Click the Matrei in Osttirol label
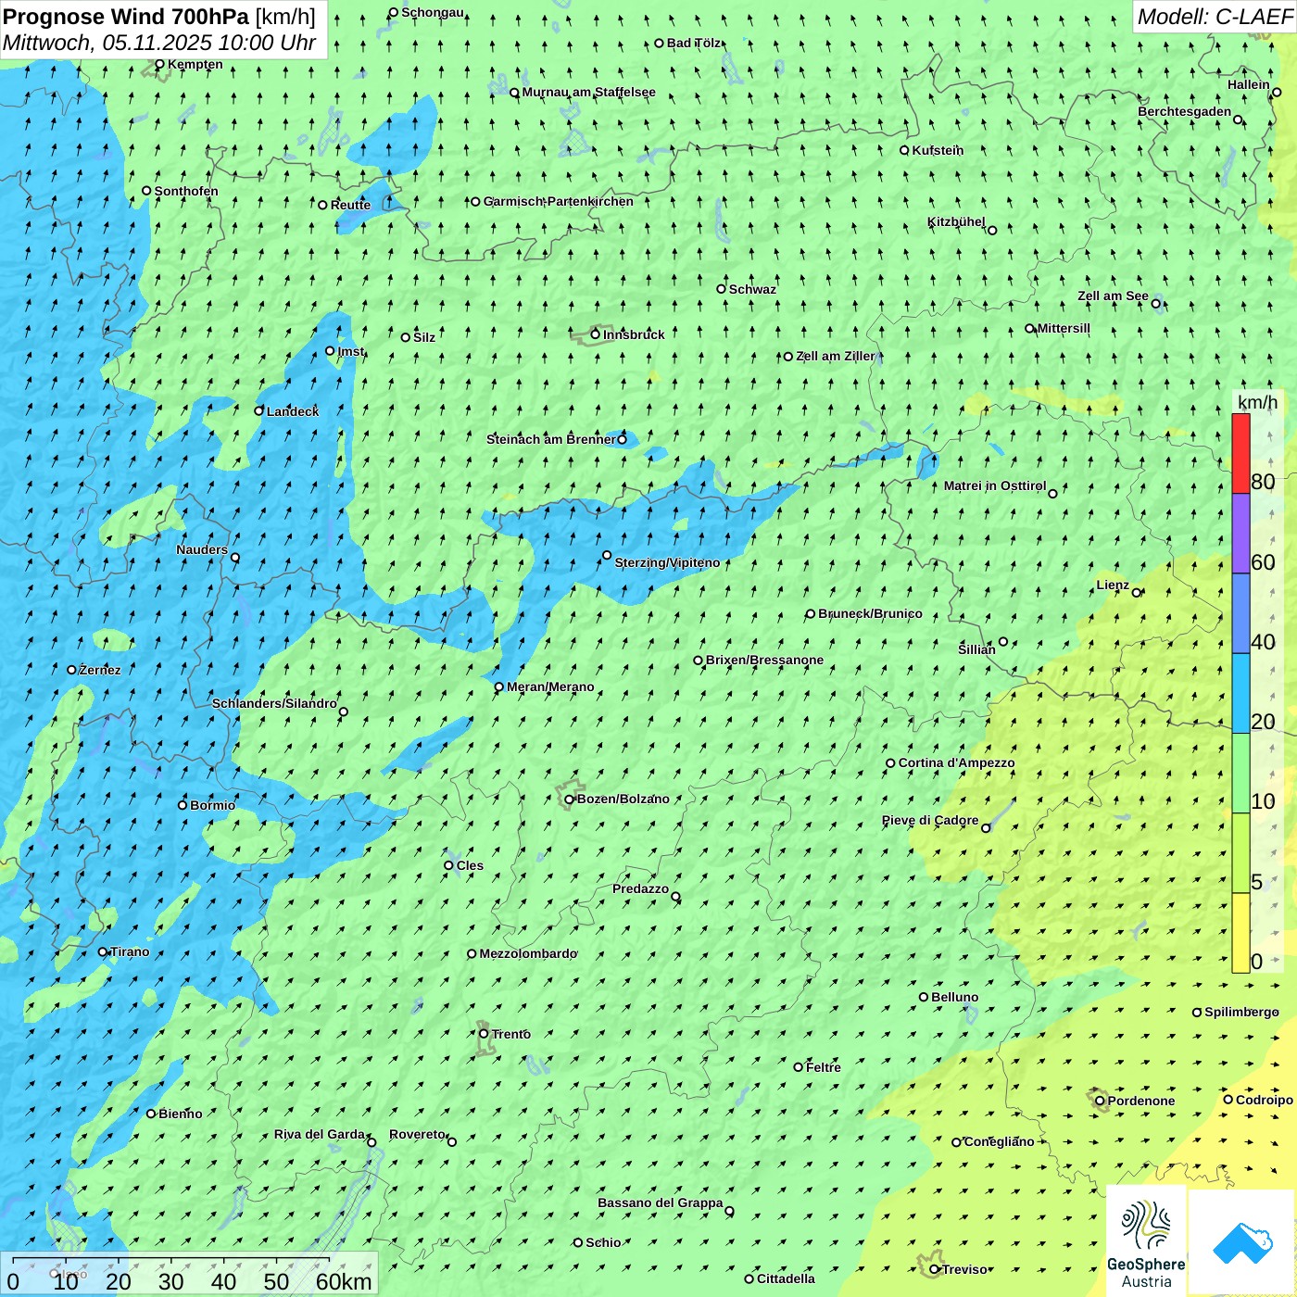This screenshot has width=1297, height=1297. [995, 485]
